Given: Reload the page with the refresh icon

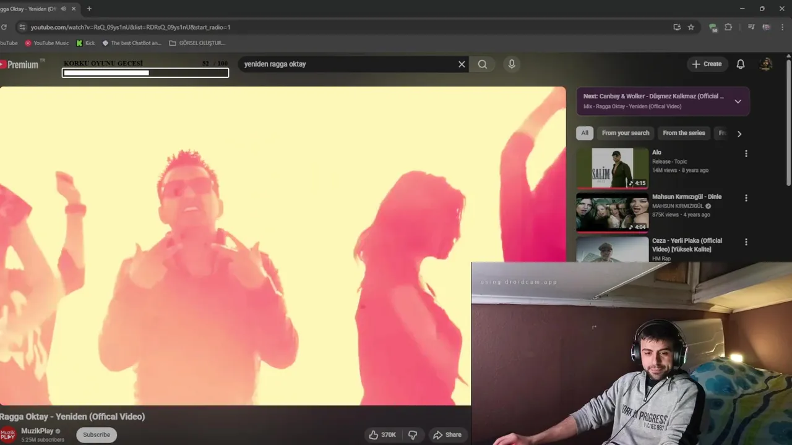Looking at the screenshot, I should tap(4, 27).
